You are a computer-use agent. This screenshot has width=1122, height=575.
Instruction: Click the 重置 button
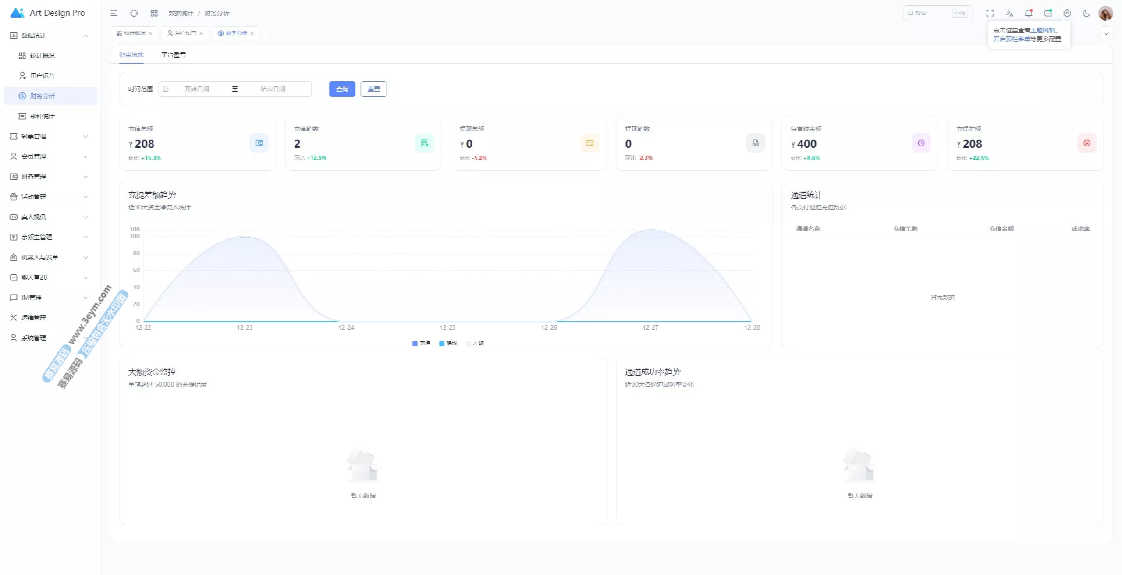(373, 89)
